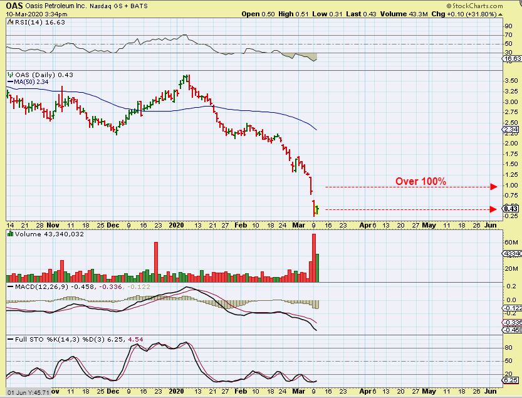Click the Volume panel legend icon
Image resolution: width=522 pixels, height=398 pixels.
10,234
